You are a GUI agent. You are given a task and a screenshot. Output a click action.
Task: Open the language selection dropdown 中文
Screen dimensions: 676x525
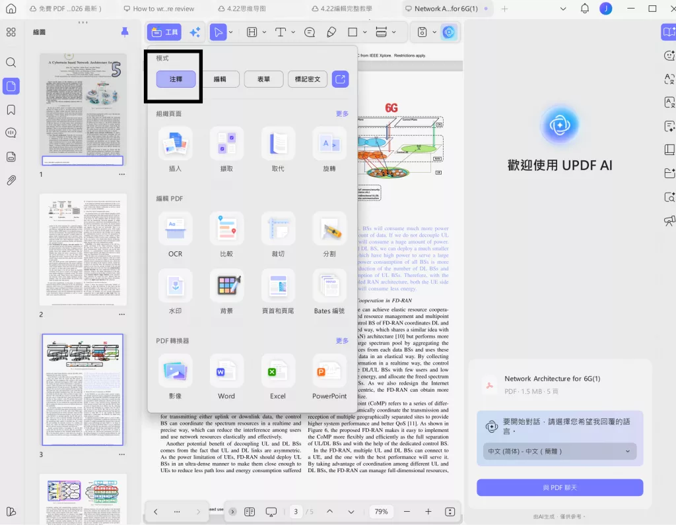pyautogui.click(x=560, y=451)
